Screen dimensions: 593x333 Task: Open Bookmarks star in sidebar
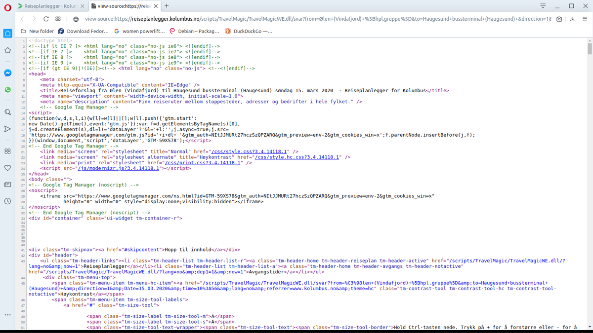click(x=7, y=50)
